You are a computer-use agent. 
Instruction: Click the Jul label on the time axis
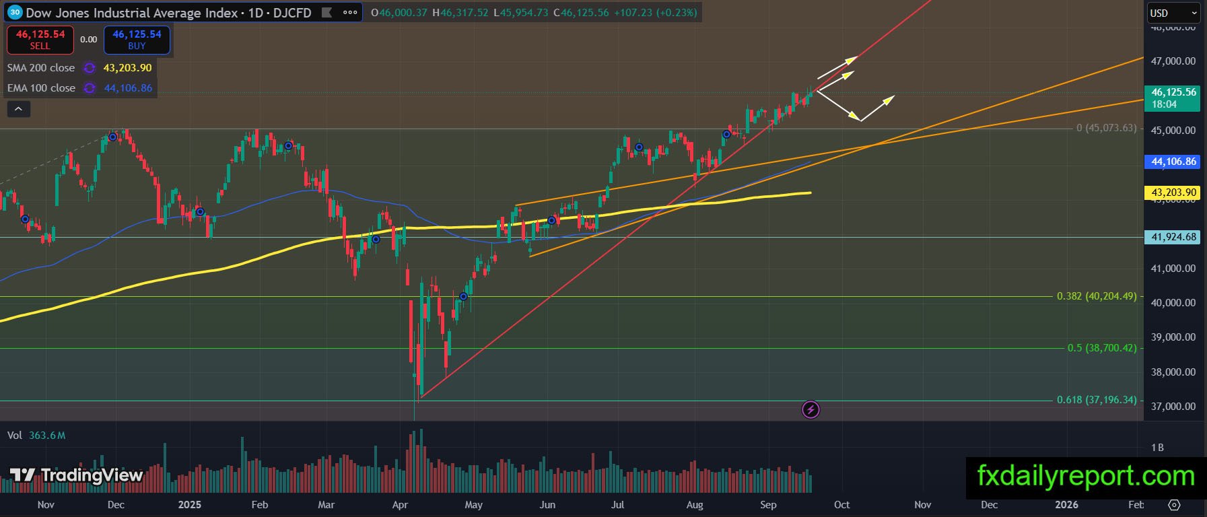coord(617,505)
